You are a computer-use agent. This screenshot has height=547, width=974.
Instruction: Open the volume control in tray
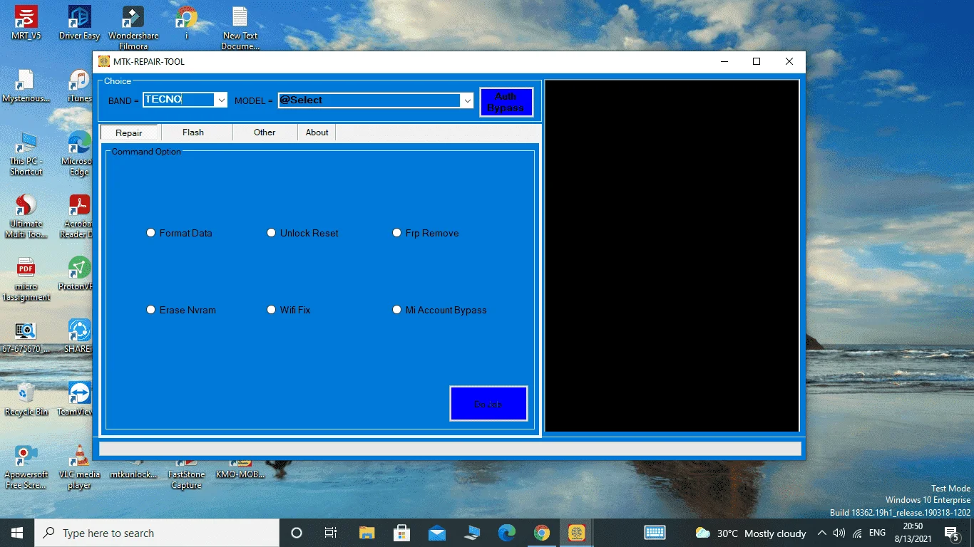839,533
